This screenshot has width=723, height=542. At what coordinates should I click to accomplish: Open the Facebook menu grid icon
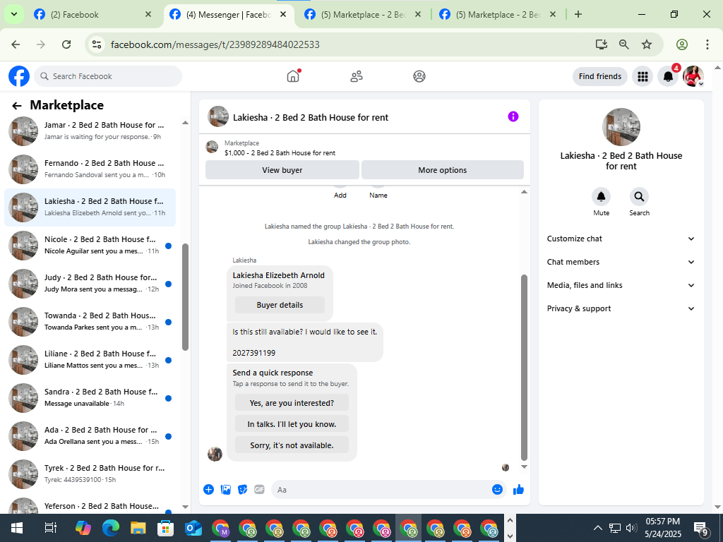click(643, 76)
